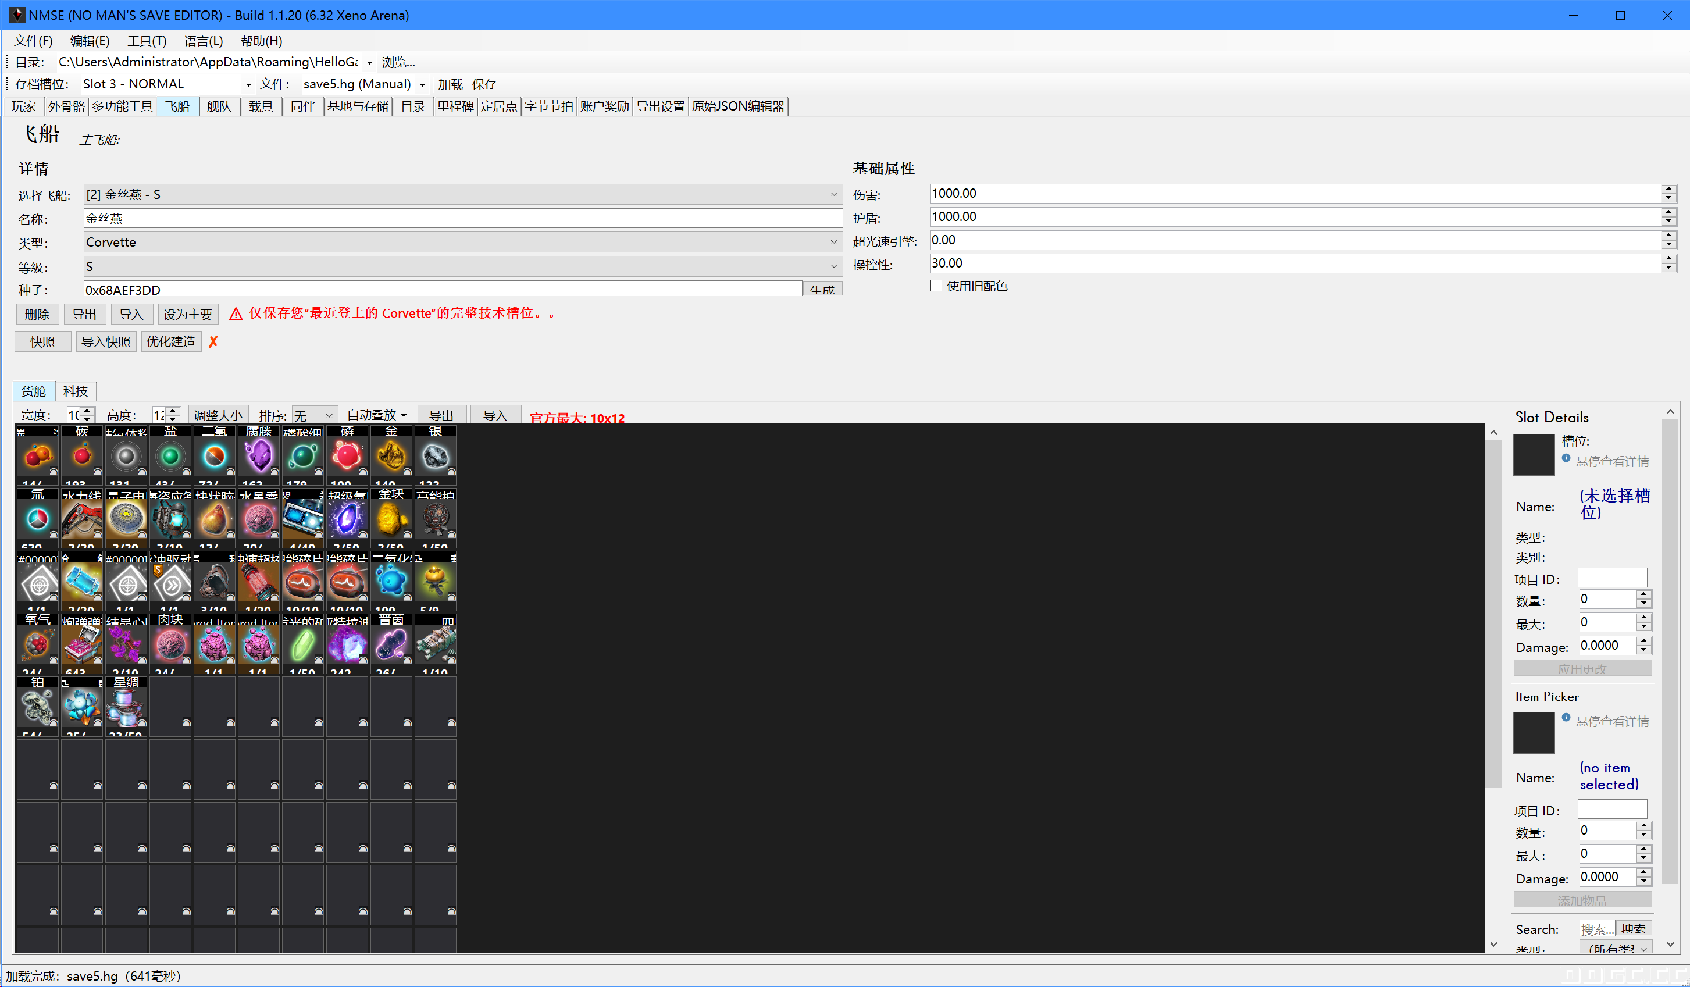Increase the 伤害 value using its stepper

[1669, 189]
